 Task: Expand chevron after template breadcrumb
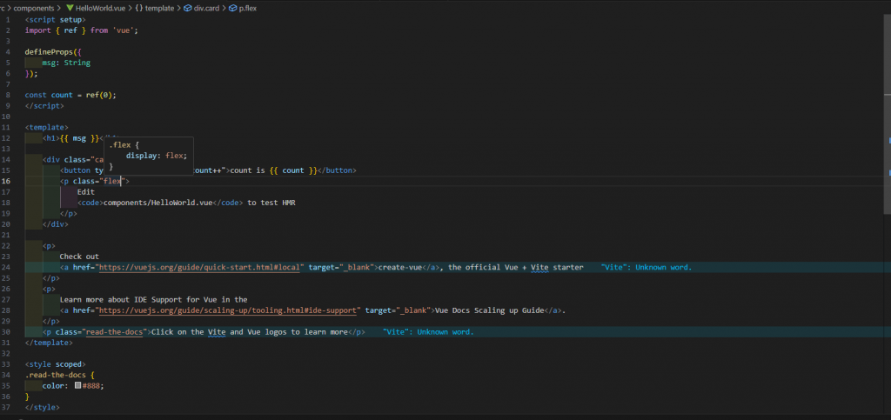tap(178, 9)
